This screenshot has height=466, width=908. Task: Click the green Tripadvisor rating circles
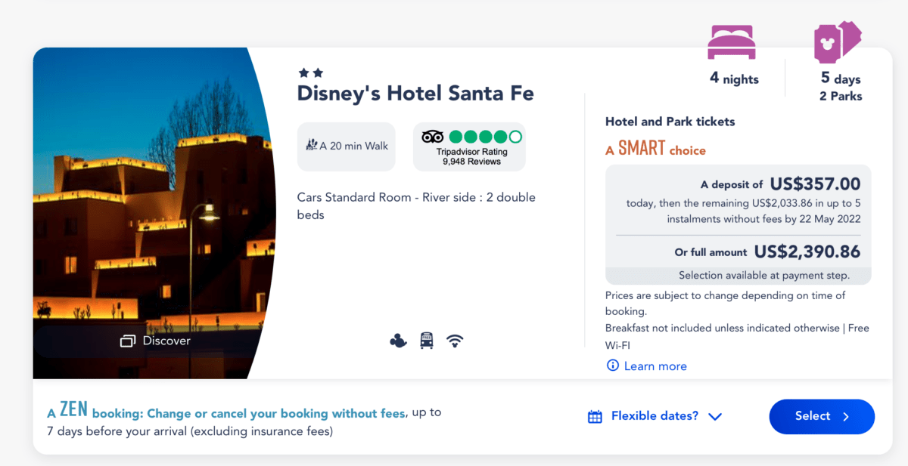pyautogui.click(x=484, y=137)
